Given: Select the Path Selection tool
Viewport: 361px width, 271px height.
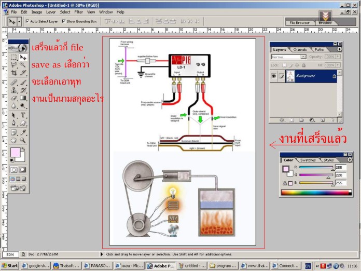Looking at the screenshot, I should [13, 115].
